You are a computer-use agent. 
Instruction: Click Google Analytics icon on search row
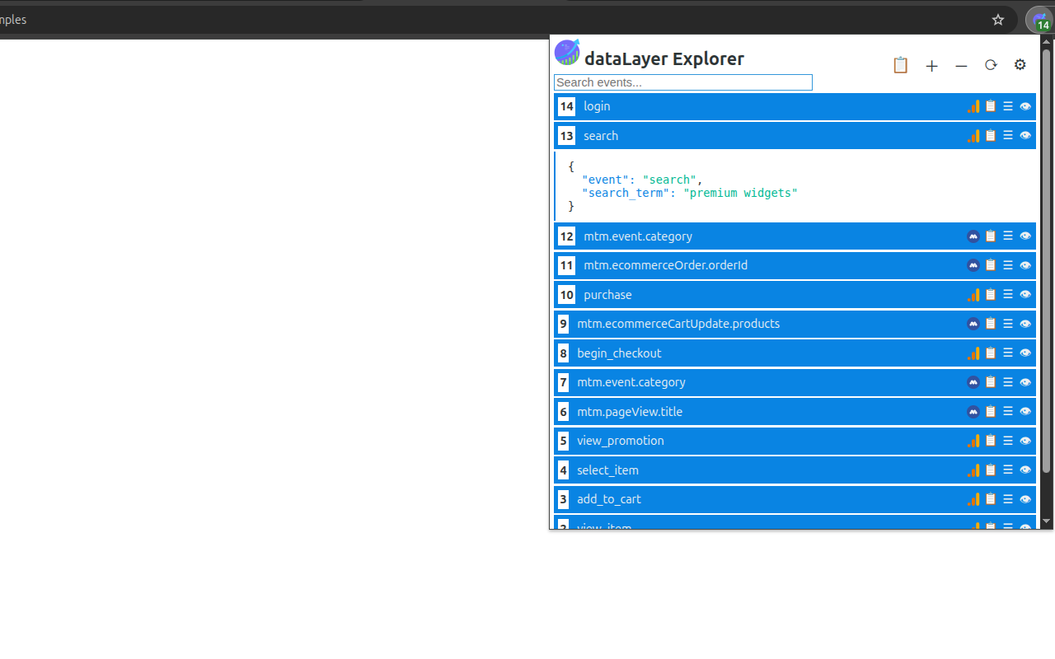(x=973, y=136)
